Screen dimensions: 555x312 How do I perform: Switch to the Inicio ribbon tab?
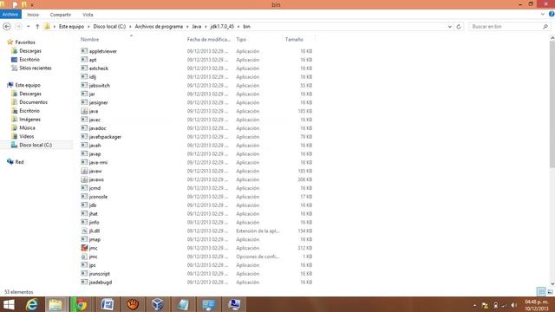[33, 15]
